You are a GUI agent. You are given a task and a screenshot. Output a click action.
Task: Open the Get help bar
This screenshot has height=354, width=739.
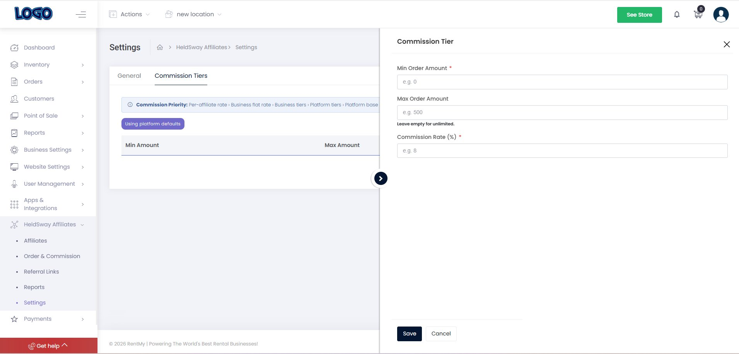pyautogui.click(x=48, y=345)
